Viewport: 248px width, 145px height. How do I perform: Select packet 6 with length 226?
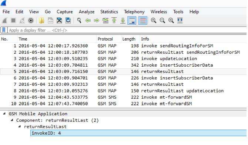[123, 78]
